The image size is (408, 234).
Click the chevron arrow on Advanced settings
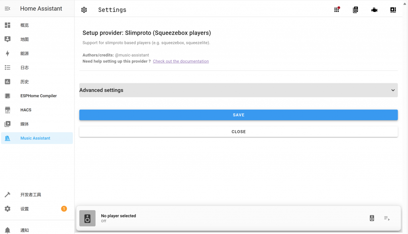[x=393, y=90]
